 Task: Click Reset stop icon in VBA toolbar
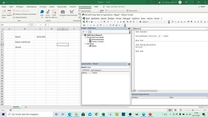121,22
